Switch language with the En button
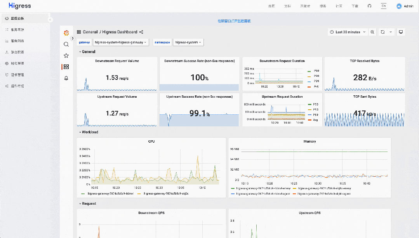419x238 pixels. pos(384,6)
